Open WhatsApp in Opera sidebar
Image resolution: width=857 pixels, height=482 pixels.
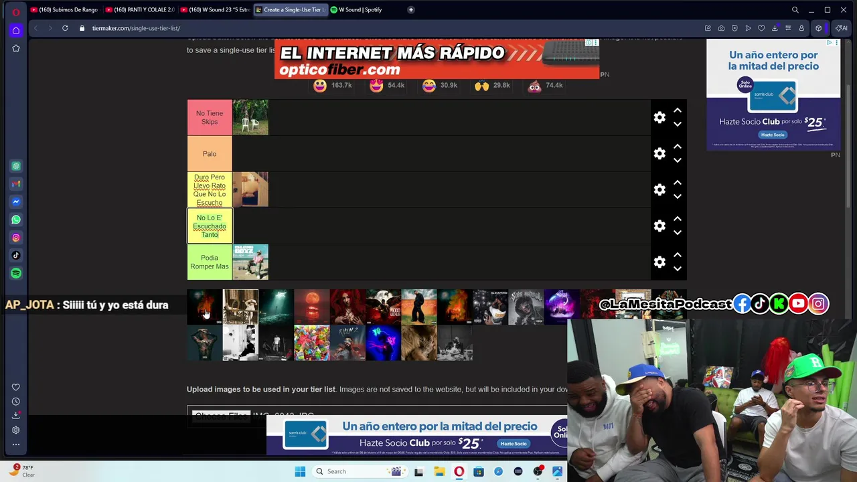[16, 220]
